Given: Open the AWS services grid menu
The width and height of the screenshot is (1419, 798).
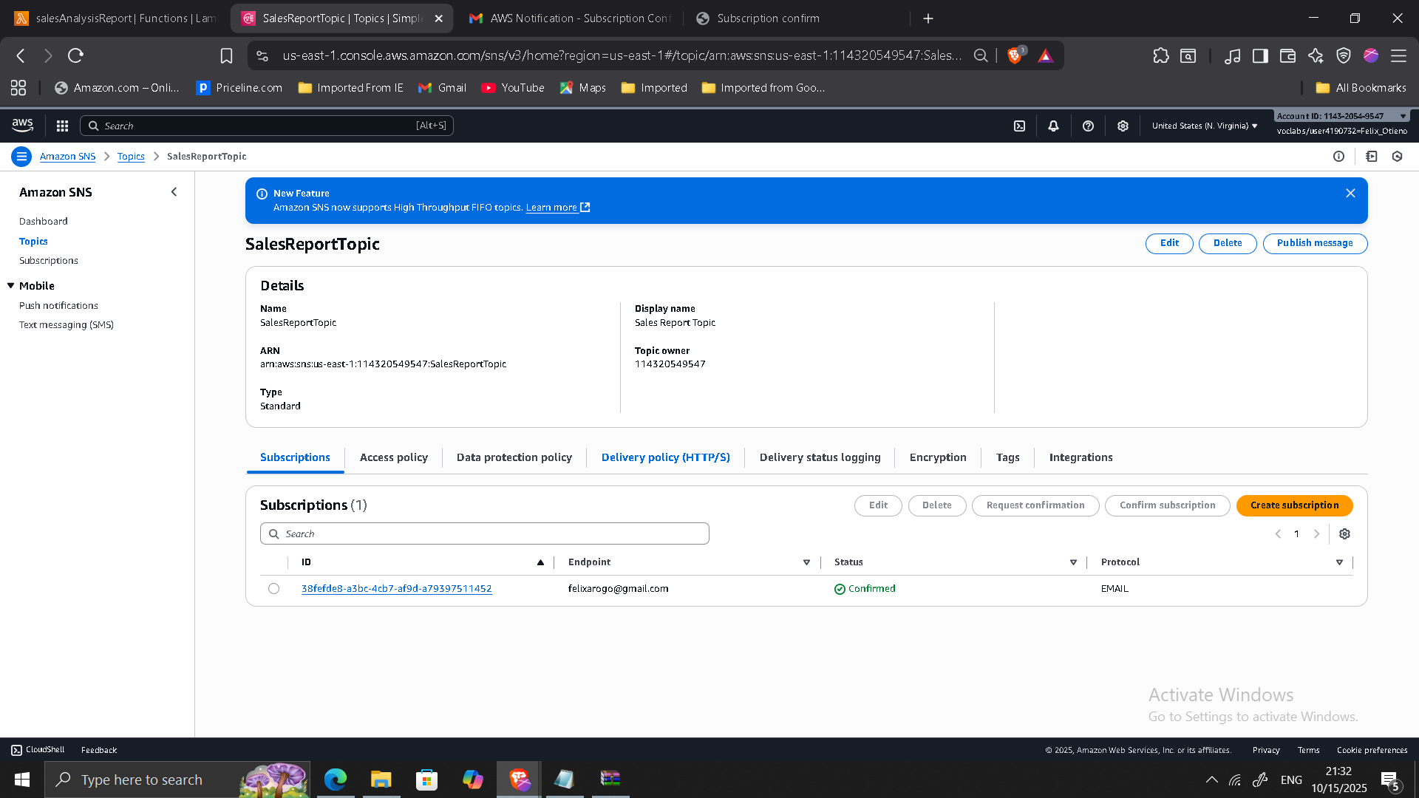Looking at the screenshot, I should coord(62,126).
